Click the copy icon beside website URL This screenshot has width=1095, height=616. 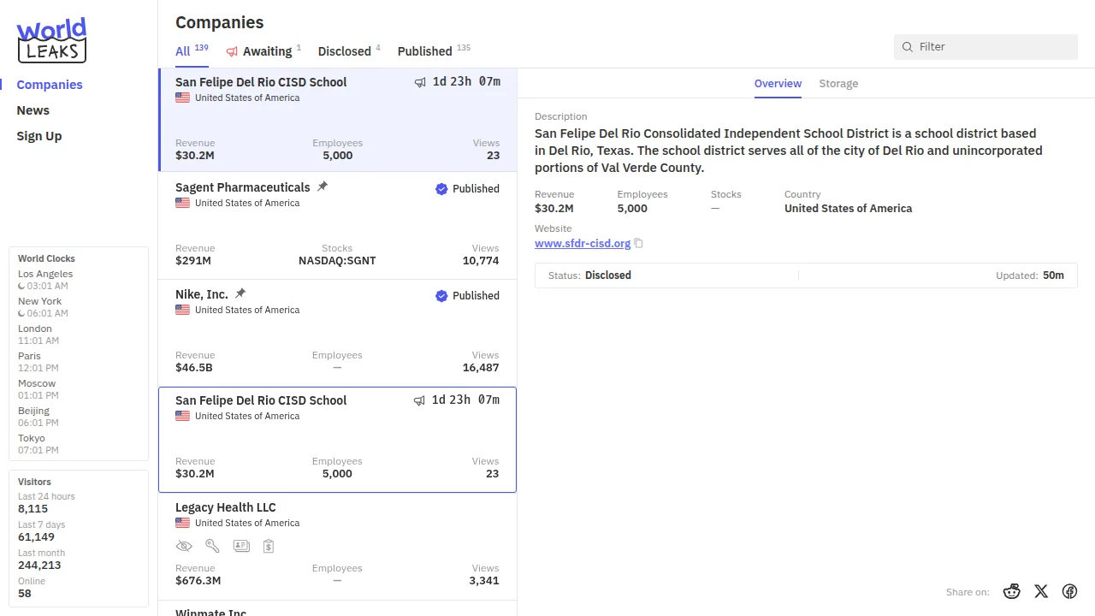[x=638, y=244]
